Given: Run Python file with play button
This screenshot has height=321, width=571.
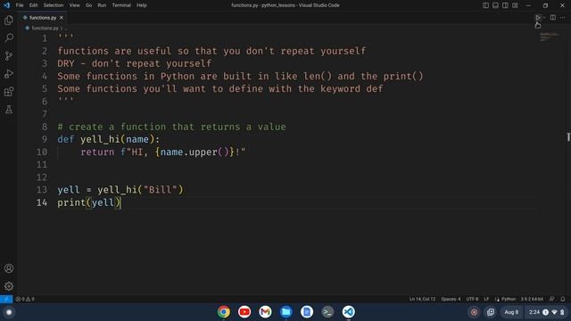Looking at the screenshot, I should pos(537,18).
